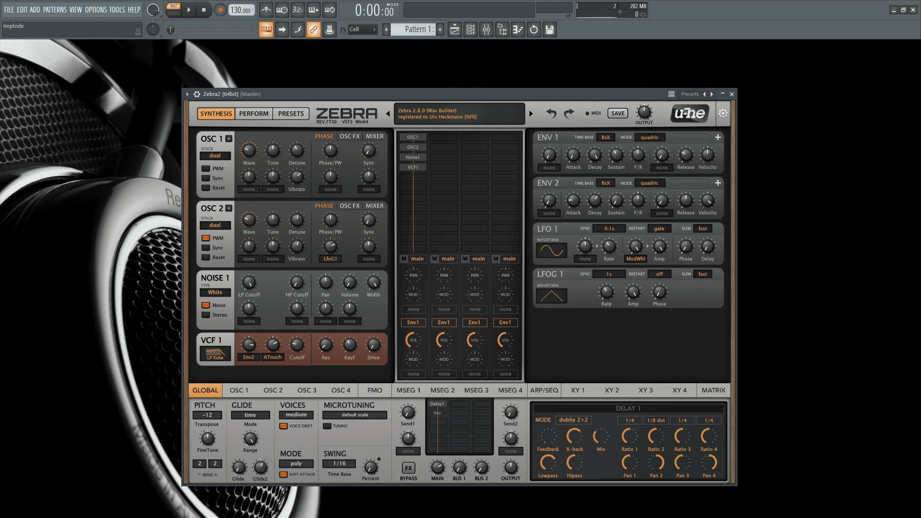Screen dimensions: 921x518
Task: Toggle OSC 2 PWM switch
Action: coord(206,238)
